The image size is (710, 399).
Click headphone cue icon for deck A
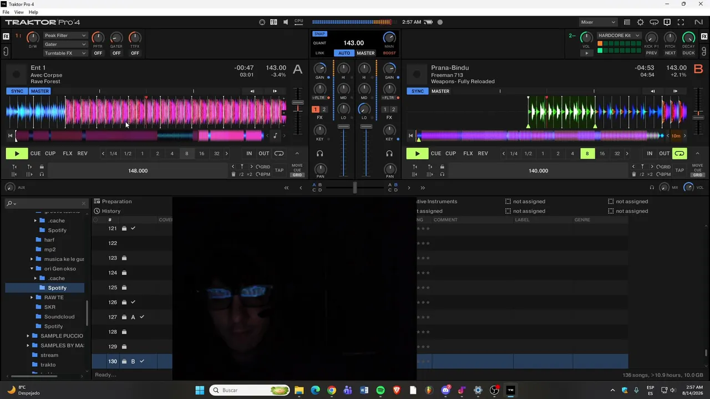319,154
